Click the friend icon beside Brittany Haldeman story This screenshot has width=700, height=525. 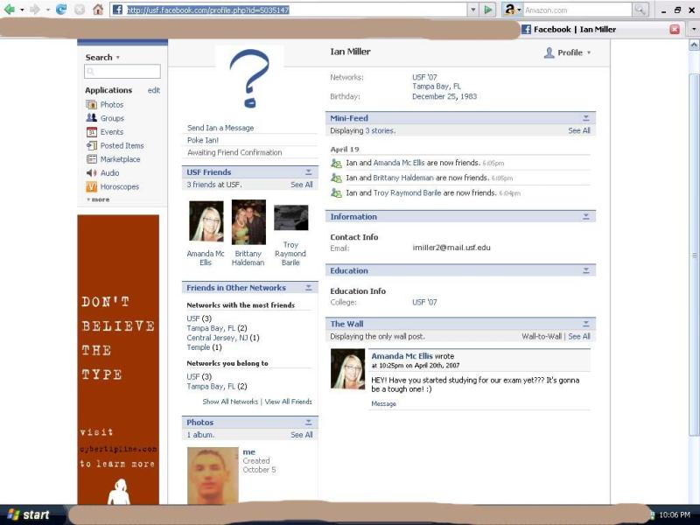coord(336,178)
